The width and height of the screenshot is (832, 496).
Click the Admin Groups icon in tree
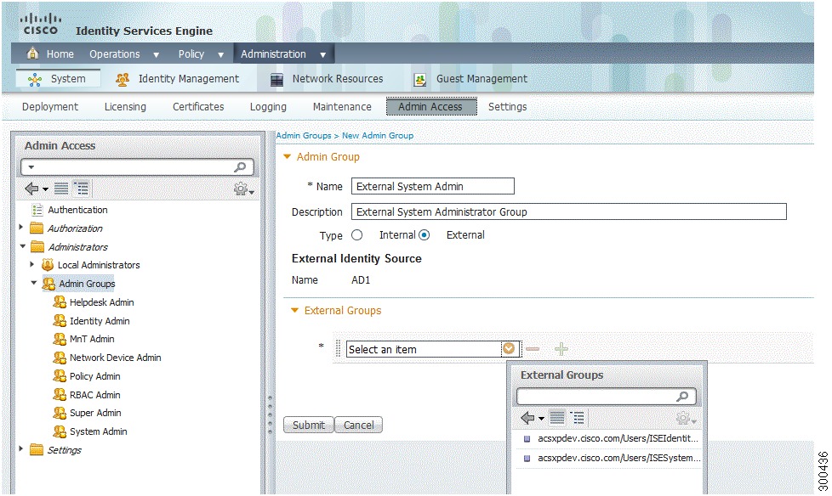pos(48,284)
